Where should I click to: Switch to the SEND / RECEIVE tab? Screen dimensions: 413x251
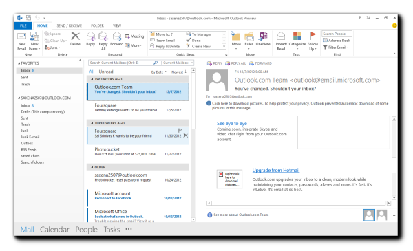coord(70,25)
